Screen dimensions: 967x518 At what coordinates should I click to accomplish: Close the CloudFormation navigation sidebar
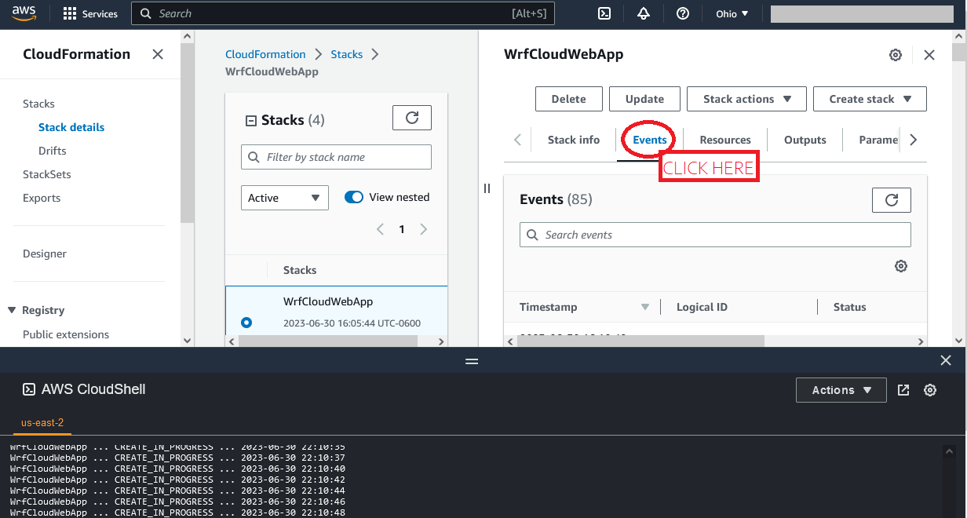(158, 54)
